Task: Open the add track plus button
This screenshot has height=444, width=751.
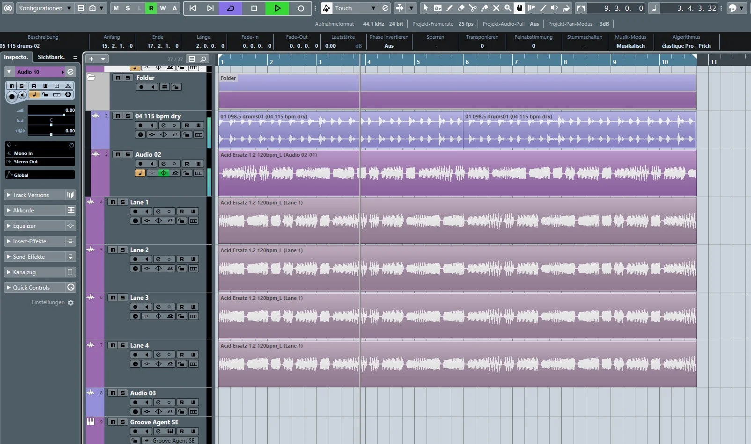Action: tap(91, 59)
